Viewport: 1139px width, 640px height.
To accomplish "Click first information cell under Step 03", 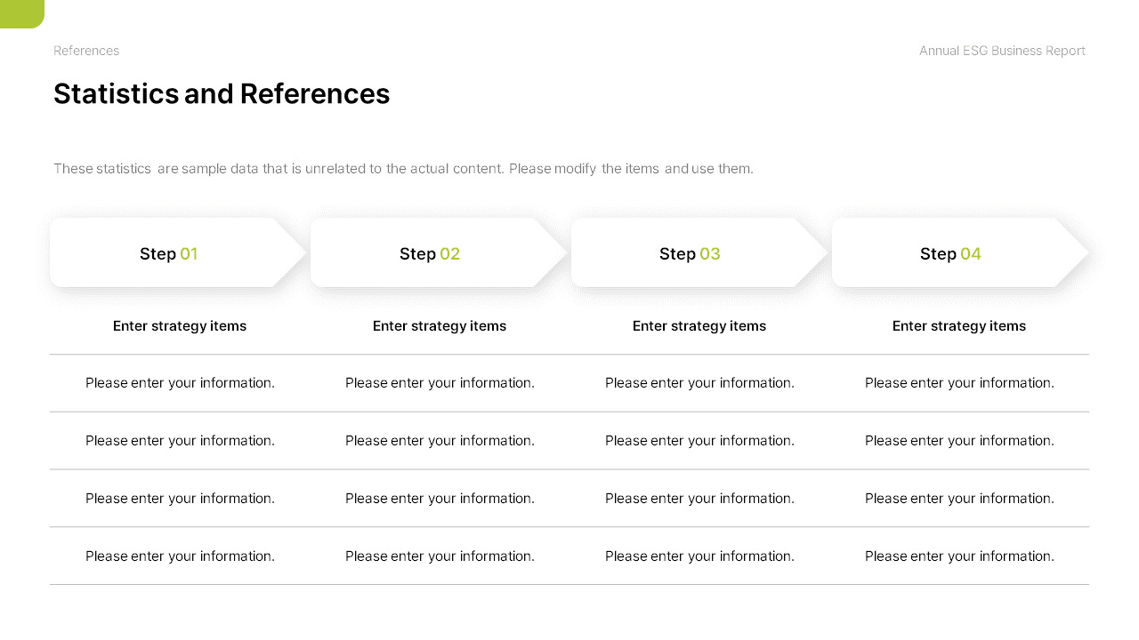I will [699, 383].
